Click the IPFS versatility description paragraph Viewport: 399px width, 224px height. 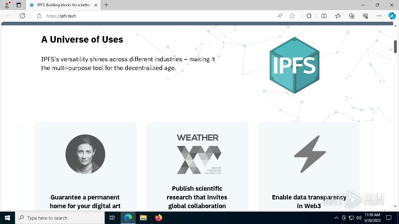pos(128,63)
